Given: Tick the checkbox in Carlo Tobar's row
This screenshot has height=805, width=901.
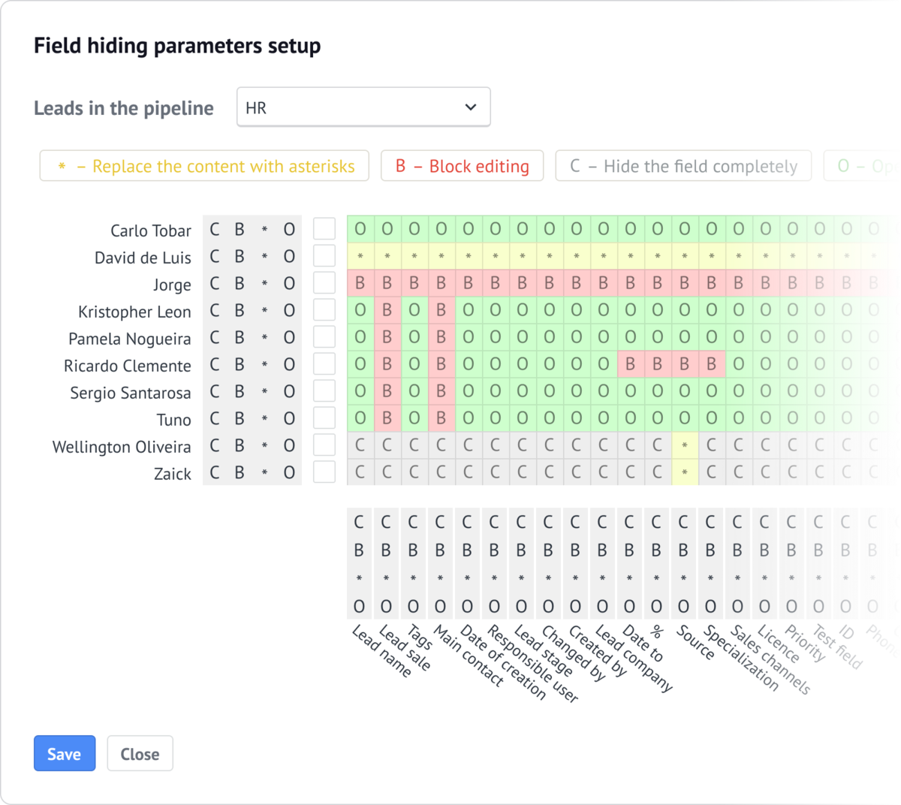Looking at the screenshot, I should click(x=324, y=229).
